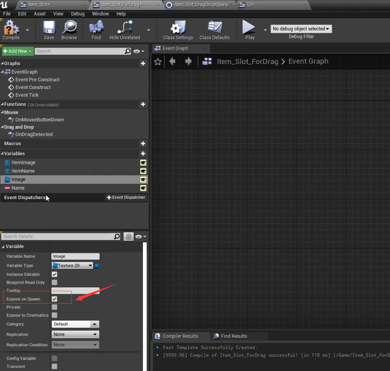Viewport: 390px width, 371px height.
Task: Uncheck Expose on Spawn
Action: click(x=54, y=299)
